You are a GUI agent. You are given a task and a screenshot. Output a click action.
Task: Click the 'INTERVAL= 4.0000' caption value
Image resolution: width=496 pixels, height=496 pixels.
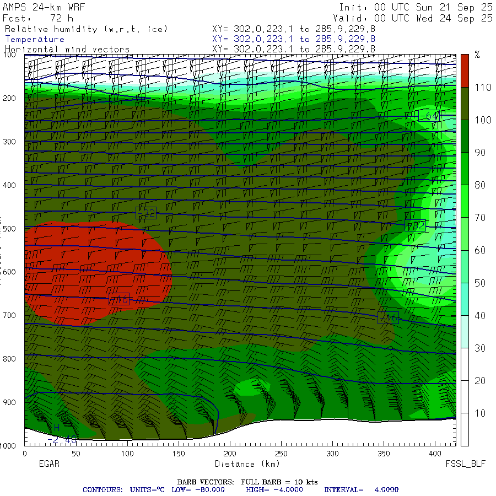[361, 490]
